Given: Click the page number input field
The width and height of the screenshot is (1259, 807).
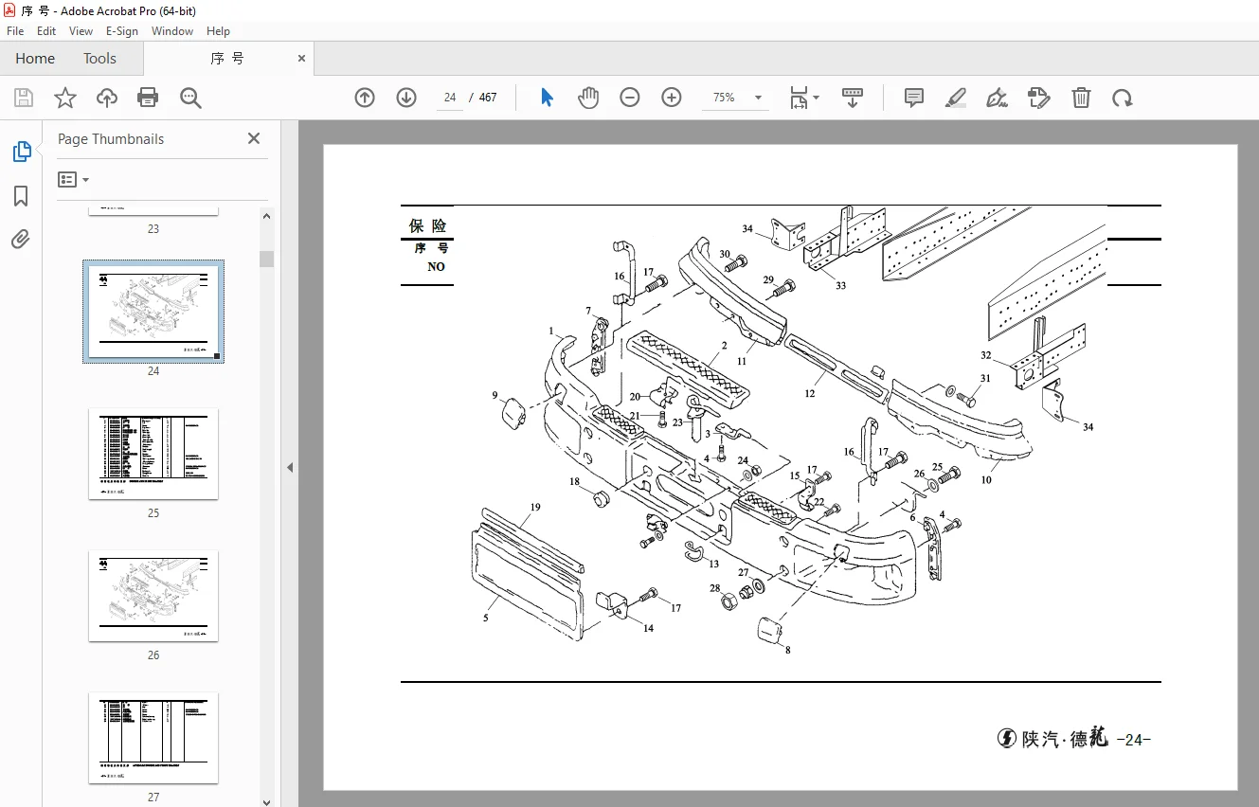Looking at the screenshot, I should (x=449, y=98).
